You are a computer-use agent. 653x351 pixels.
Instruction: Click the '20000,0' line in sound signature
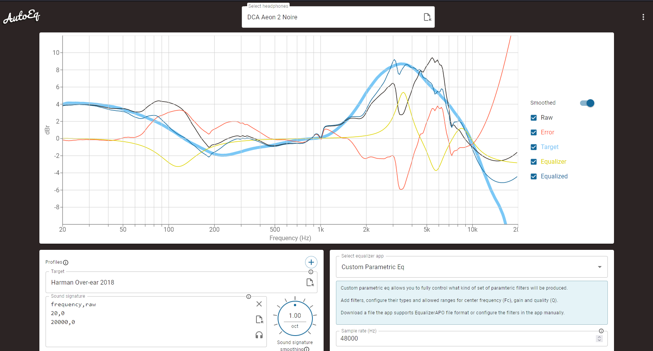pyautogui.click(x=63, y=322)
